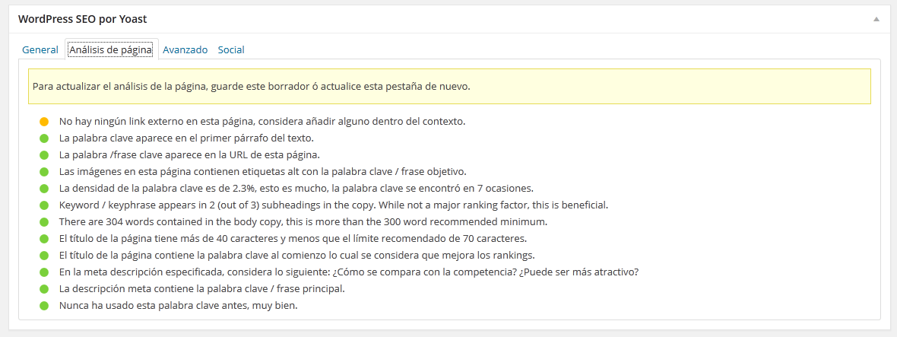Click the meta description competition suggestion text
This screenshot has width=897, height=337.
pyautogui.click(x=348, y=272)
